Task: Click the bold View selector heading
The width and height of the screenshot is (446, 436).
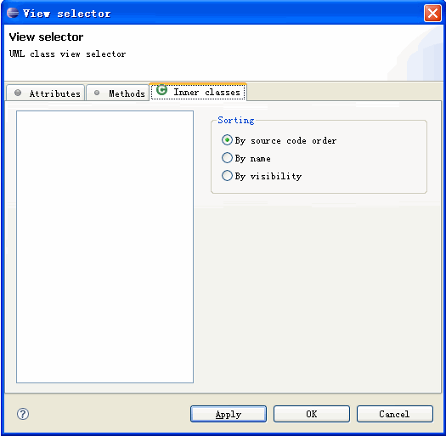Action: (x=46, y=37)
